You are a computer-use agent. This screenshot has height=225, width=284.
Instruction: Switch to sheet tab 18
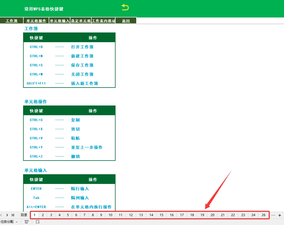(x=192, y=215)
